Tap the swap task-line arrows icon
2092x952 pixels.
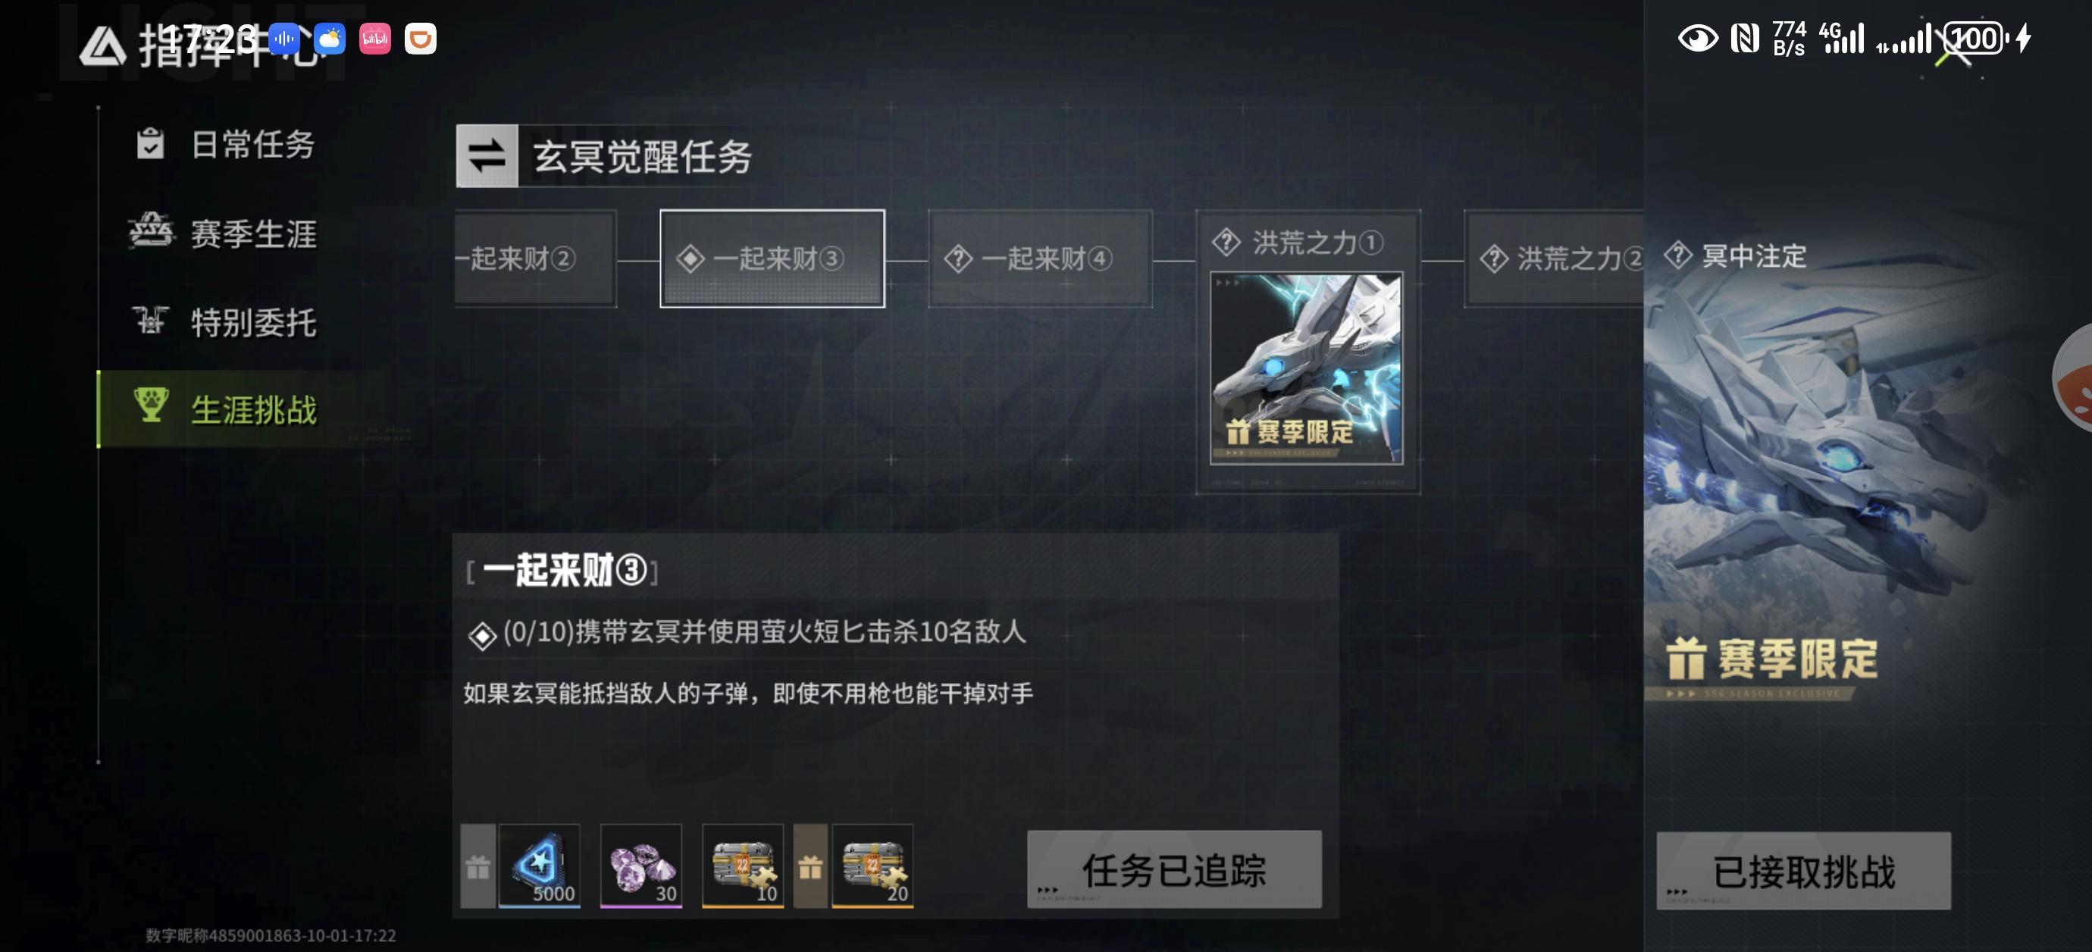click(x=487, y=156)
